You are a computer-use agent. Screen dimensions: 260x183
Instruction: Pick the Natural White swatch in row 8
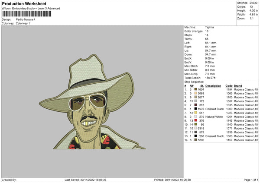(x=195, y=117)
